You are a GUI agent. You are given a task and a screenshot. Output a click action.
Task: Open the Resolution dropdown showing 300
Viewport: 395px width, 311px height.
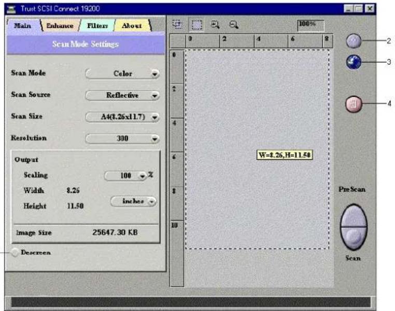122,139
